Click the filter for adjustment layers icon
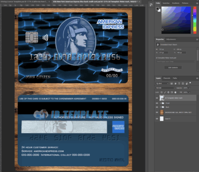 pos(175,84)
